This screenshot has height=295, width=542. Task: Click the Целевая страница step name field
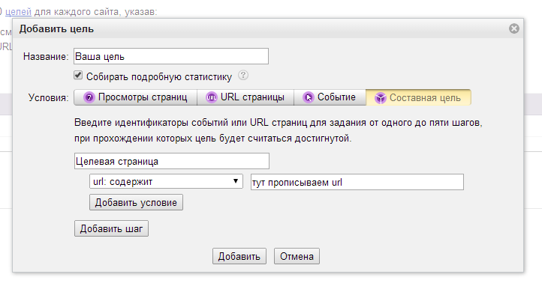(172, 161)
